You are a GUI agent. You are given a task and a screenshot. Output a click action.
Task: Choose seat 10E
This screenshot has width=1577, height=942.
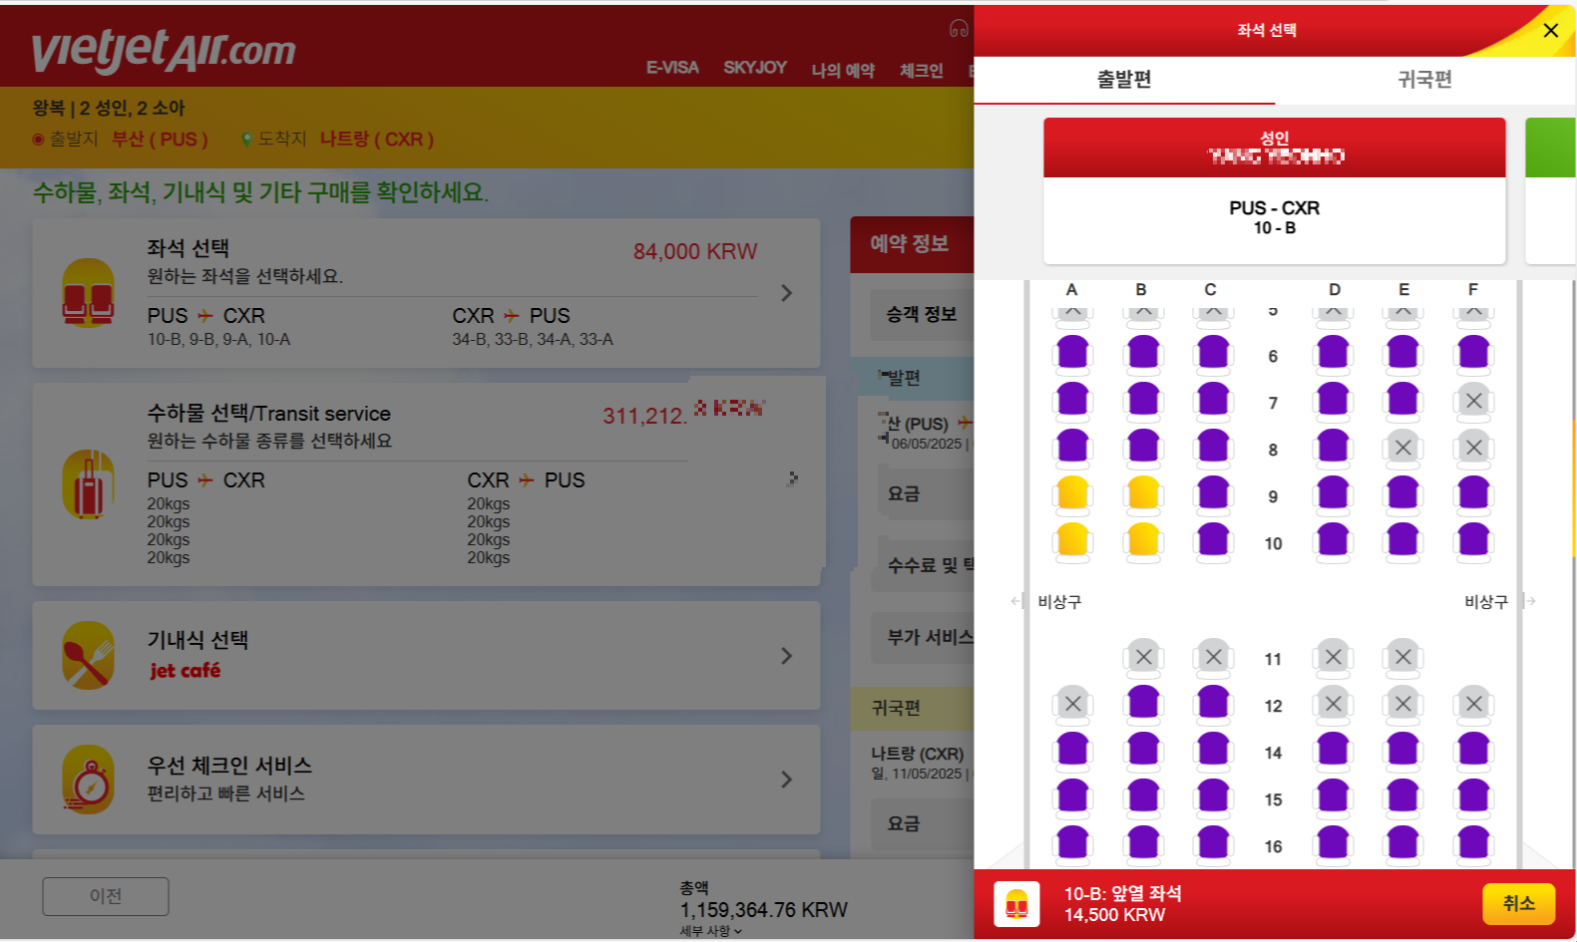click(1403, 541)
